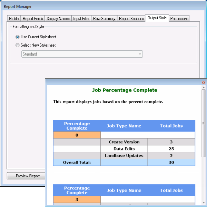
Task: Open the Permissions tab
Action: (x=179, y=19)
